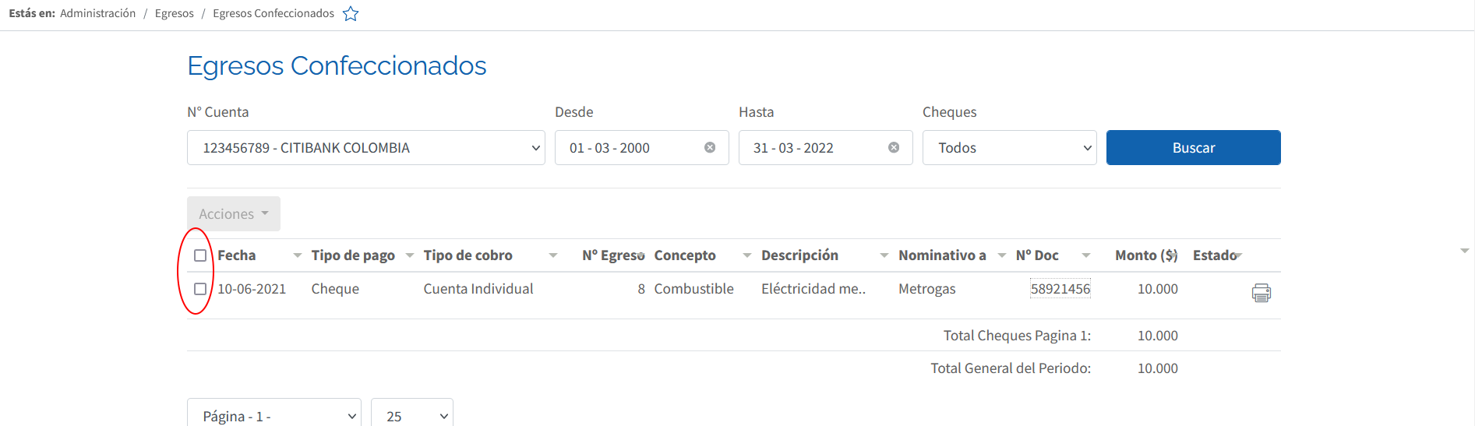Click the favorite star icon in breadcrumb
The height and width of the screenshot is (426, 1475).
click(351, 13)
